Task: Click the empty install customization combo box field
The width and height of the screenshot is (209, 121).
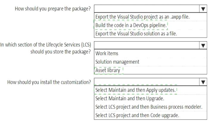Action: point(147,82)
